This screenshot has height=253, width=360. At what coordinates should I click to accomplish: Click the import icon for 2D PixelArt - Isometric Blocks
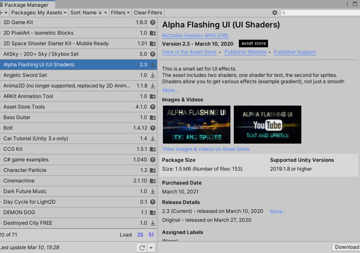tap(153, 33)
